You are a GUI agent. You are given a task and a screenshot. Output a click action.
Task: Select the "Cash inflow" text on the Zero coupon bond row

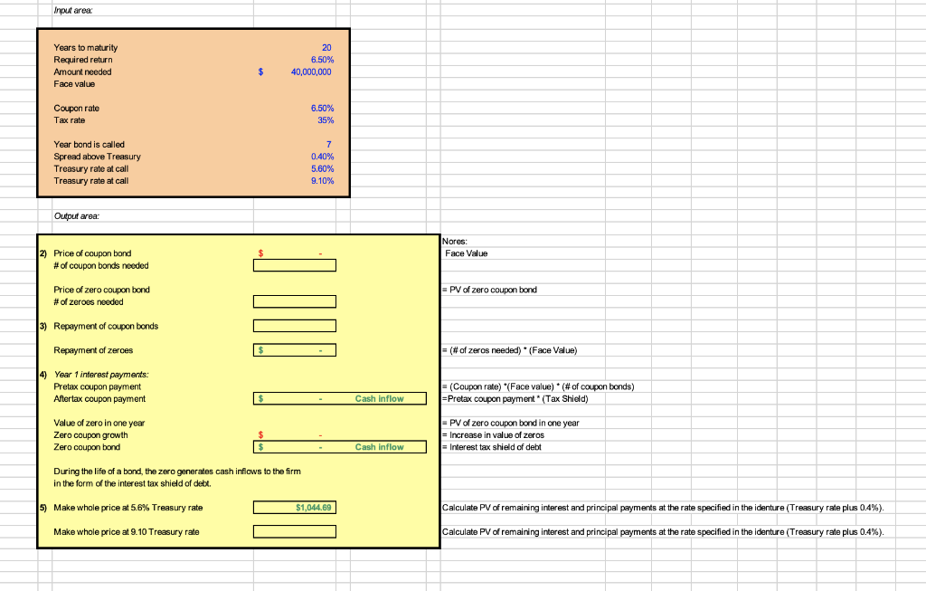tap(379, 447)
